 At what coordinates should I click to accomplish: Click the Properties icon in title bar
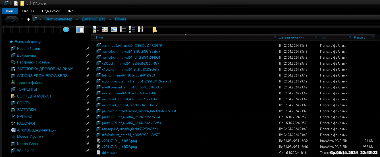pyautogui.click(x=16, y=3)
